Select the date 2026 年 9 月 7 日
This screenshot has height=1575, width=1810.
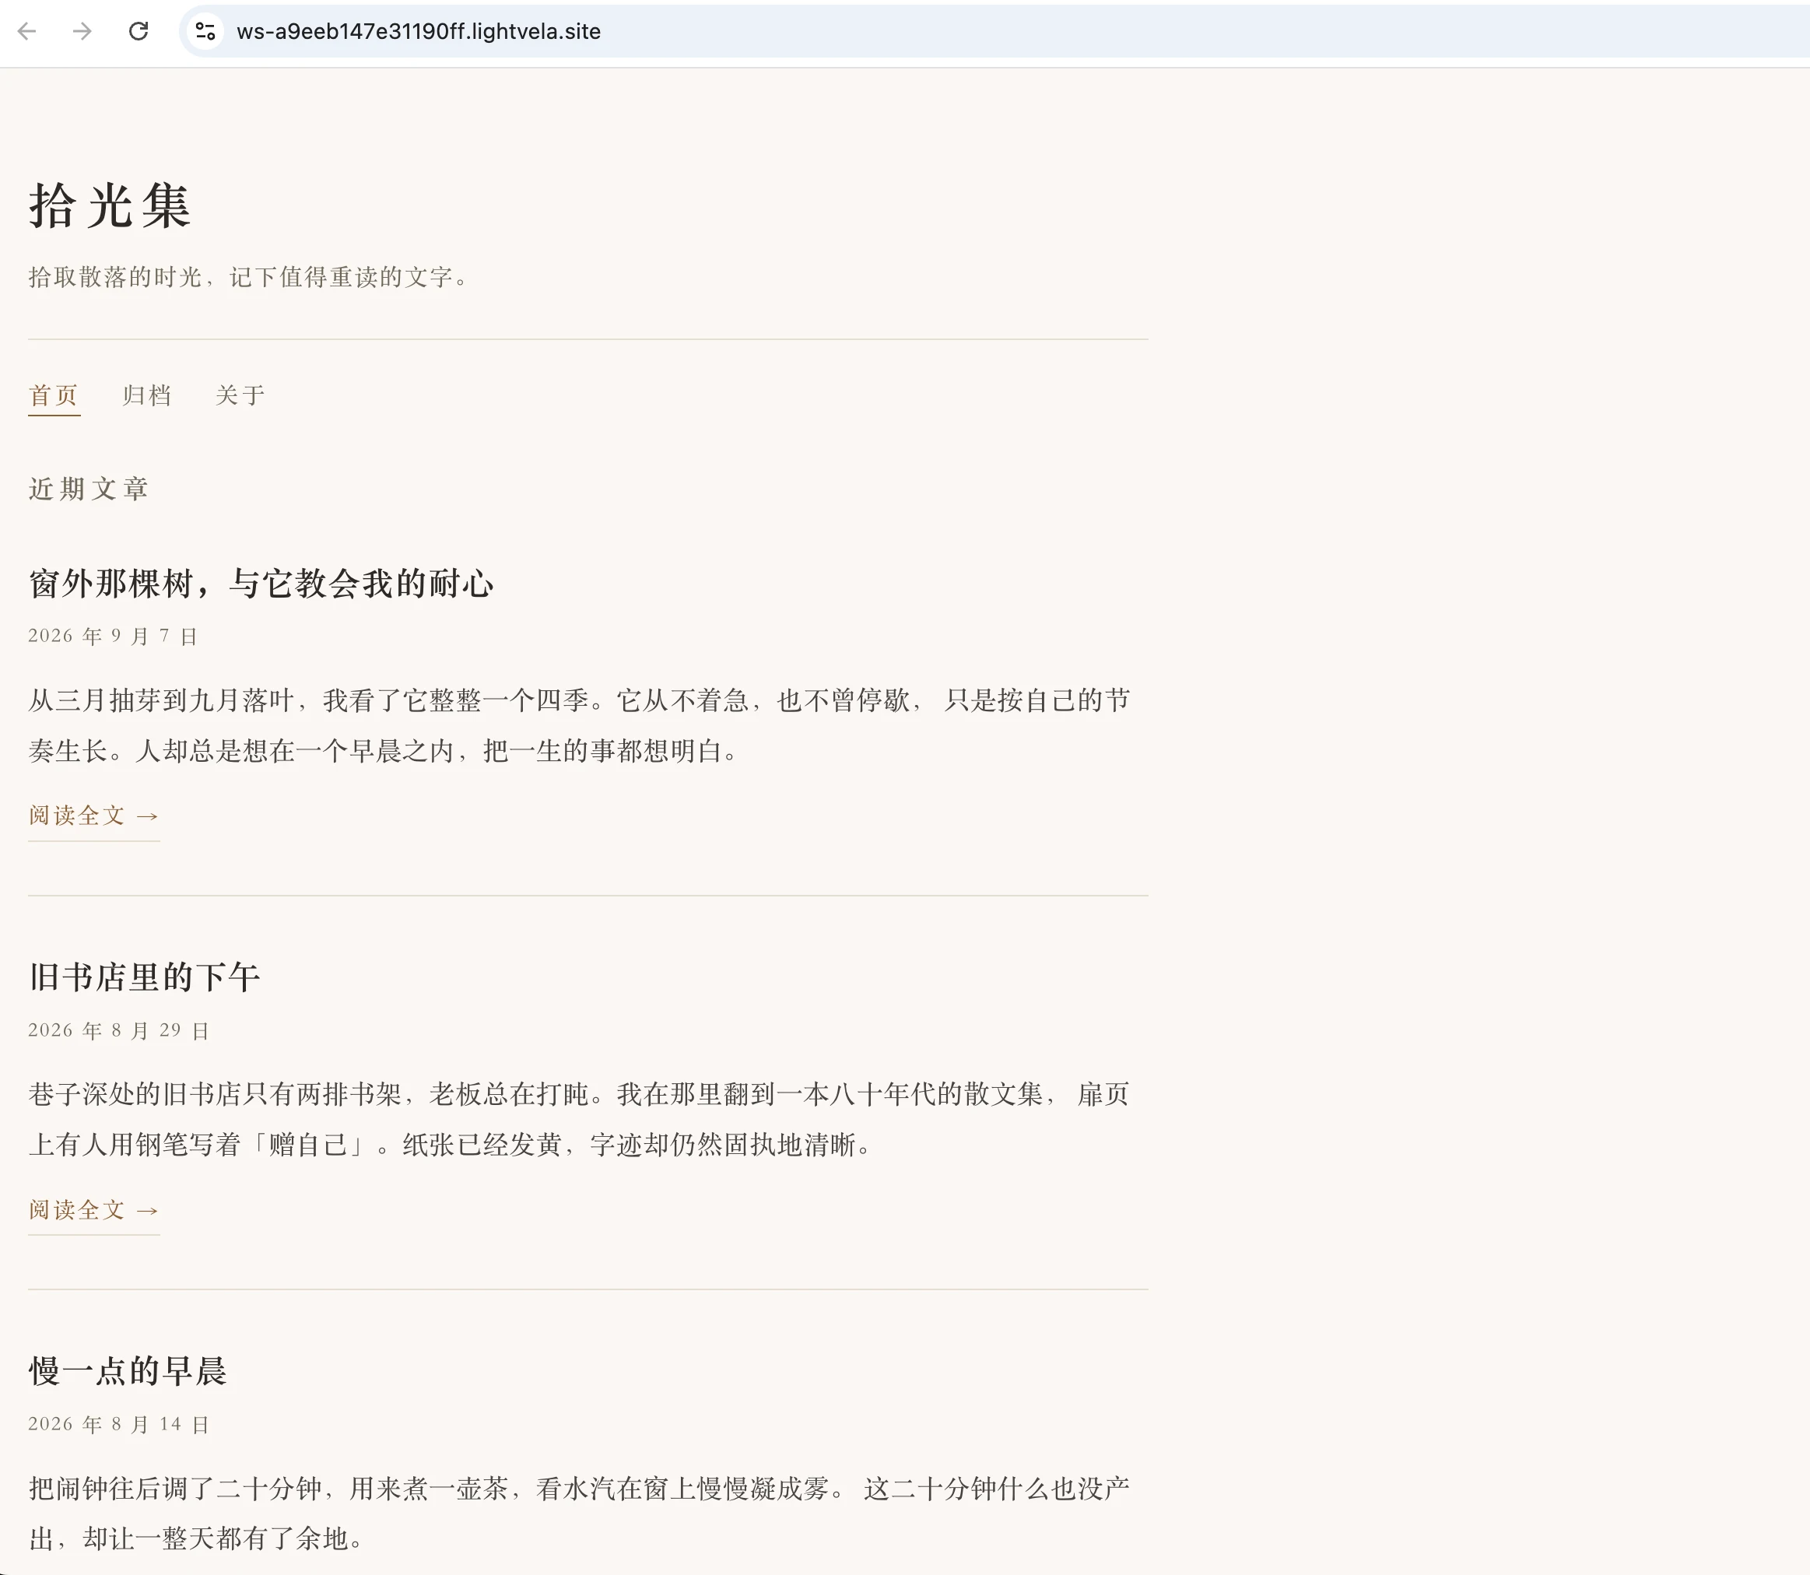[x=114, y=637]
